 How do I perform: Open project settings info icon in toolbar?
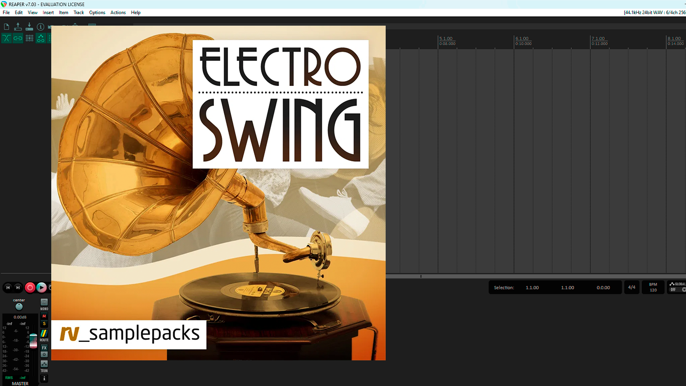41,27
